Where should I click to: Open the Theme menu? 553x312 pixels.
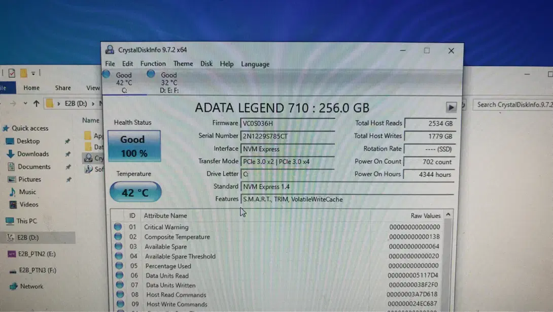pyautogui.click(x=183, y=64)
